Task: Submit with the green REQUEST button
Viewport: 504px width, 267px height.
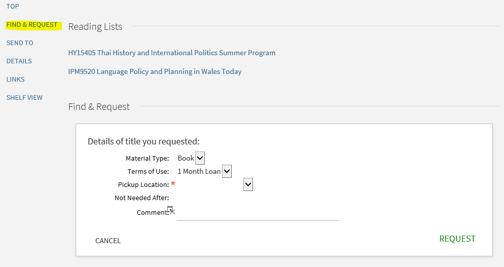Action: click(x=457, y=239)
